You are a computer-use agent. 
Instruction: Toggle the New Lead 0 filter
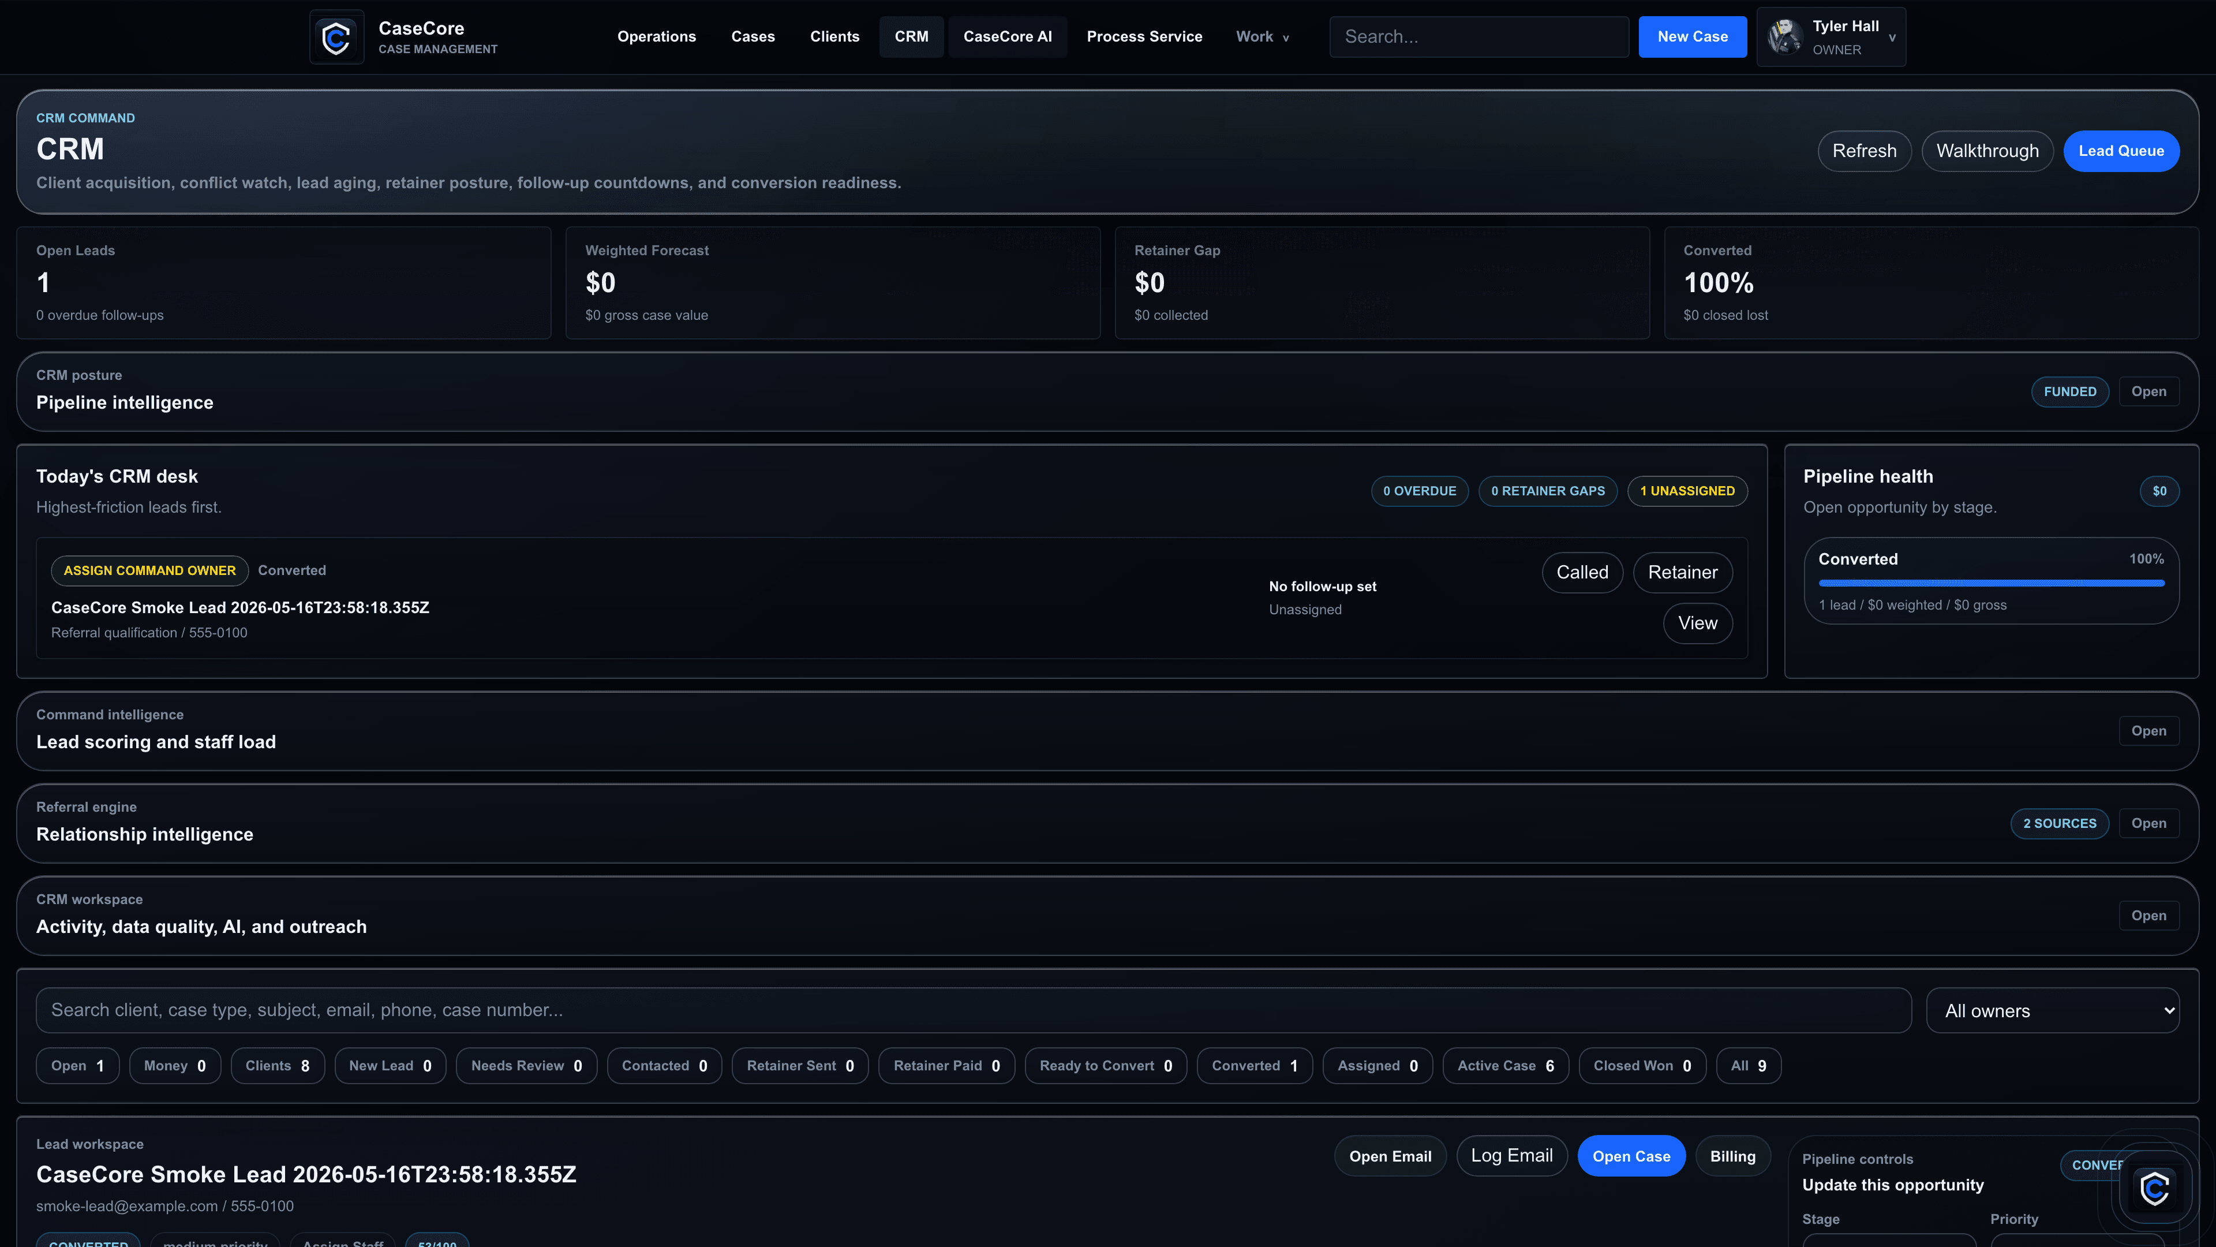390,1066
